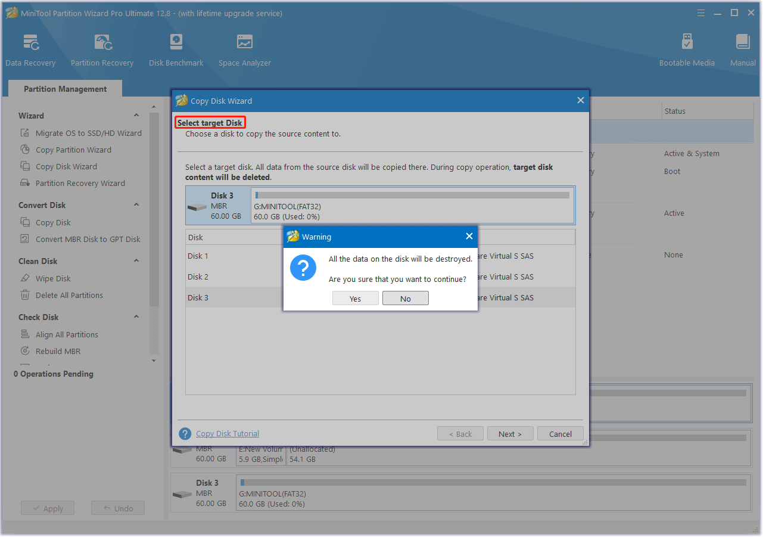Image resolution: width=763 pixels, height=537 pixels.
Task: Select Disk 3 row in target list
Action: pos(380,297)
